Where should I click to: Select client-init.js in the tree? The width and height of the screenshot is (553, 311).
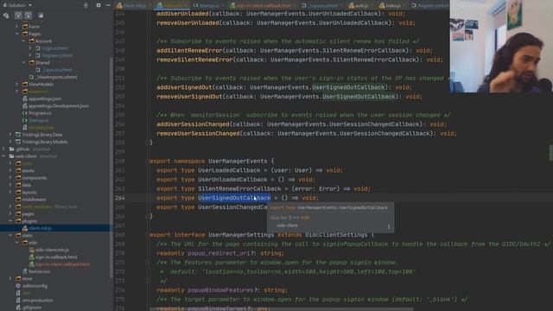pos(41,228)
